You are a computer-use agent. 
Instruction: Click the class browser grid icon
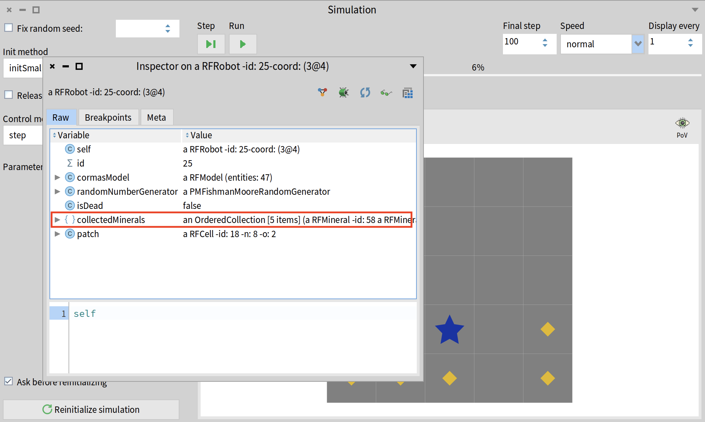click(408, 93)
